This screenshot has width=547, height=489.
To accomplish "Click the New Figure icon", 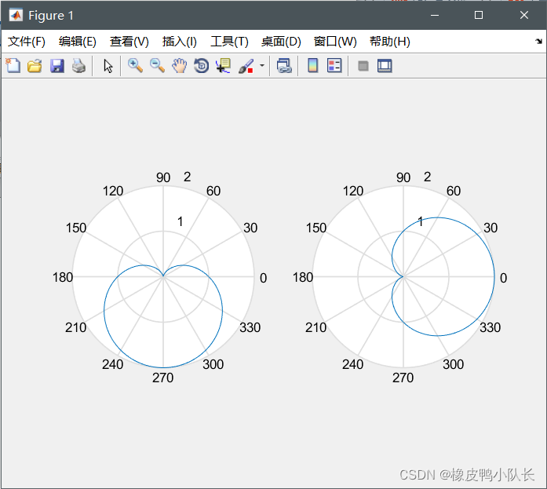I will [13, 66].
